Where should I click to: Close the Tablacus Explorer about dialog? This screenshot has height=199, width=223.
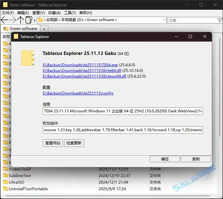[x=205, y=36]
